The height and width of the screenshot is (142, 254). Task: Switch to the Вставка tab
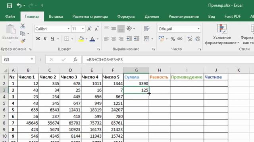click(56, 17)
